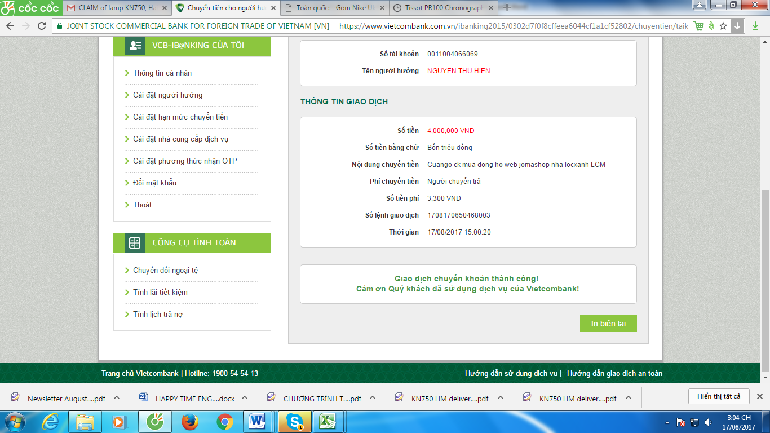Click the green download arrow icon
Screen dimensions: 770x433
[x=755, y=26]
